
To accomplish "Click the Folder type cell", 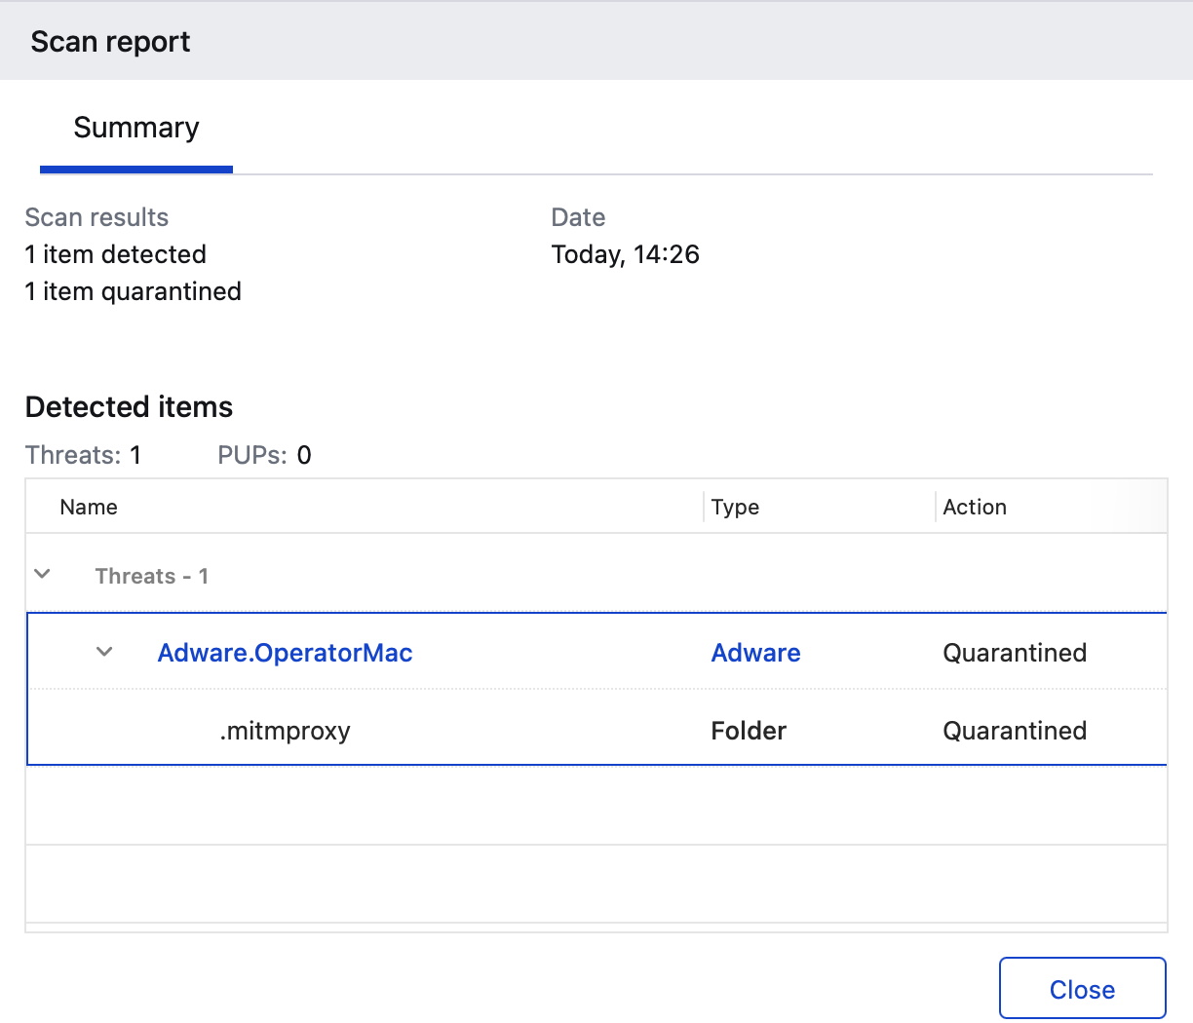I will click(x=749, y=731).
